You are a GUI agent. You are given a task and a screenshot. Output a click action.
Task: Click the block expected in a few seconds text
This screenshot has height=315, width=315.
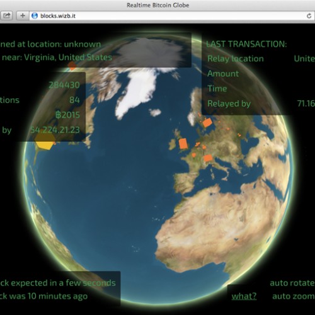coord(58,283)
